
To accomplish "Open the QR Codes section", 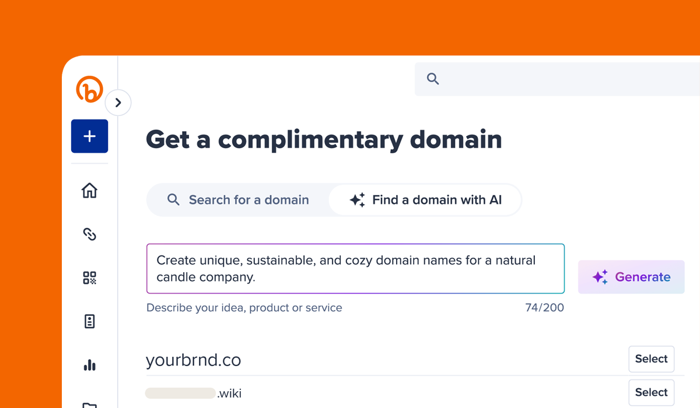I will (x=89, y=278).
